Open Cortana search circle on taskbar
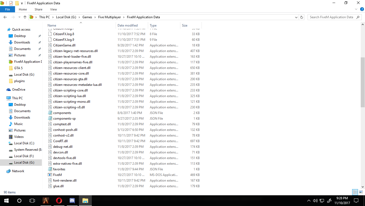 [19, 201]
